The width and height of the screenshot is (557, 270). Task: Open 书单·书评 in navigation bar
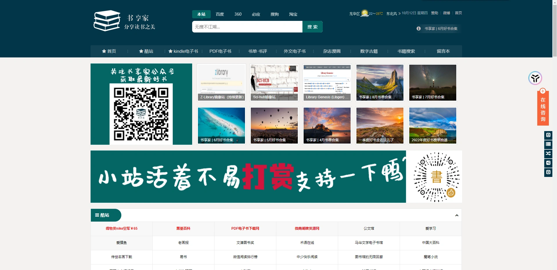pyautogui.click(x=257, y=51)
